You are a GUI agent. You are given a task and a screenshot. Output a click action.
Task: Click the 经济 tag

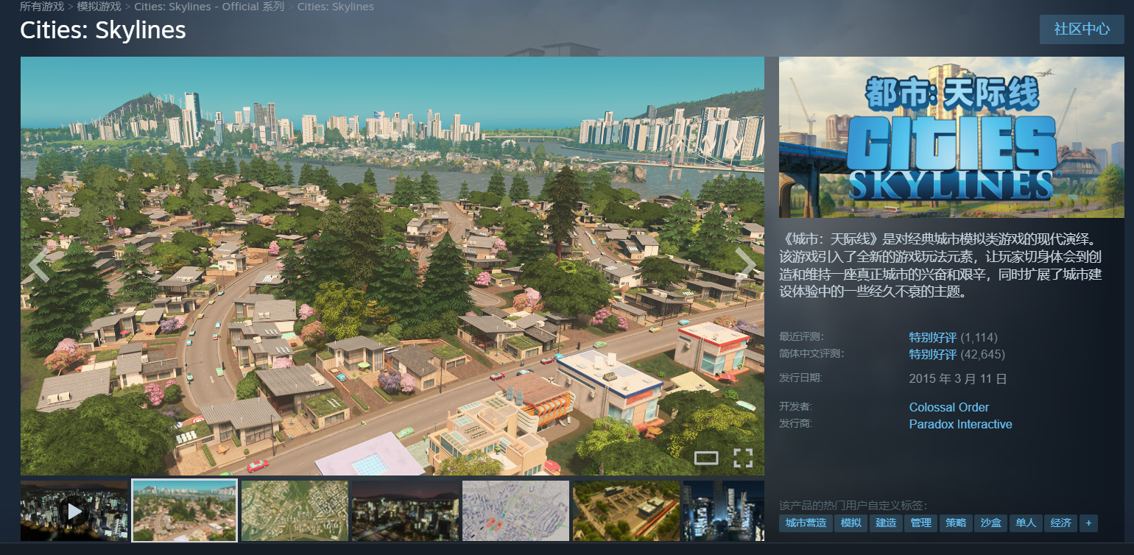1061,523
